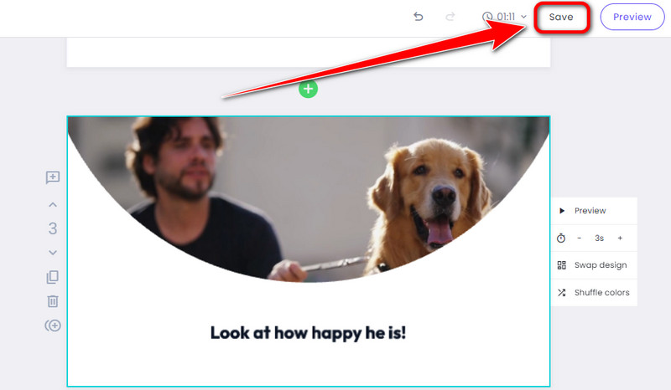Move scene 3 up with chevron
Viewport: 671px width, 390px height.
(53, 204)
